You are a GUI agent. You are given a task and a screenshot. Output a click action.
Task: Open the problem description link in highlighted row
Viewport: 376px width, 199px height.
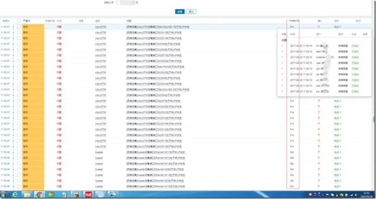click(158, 27)
